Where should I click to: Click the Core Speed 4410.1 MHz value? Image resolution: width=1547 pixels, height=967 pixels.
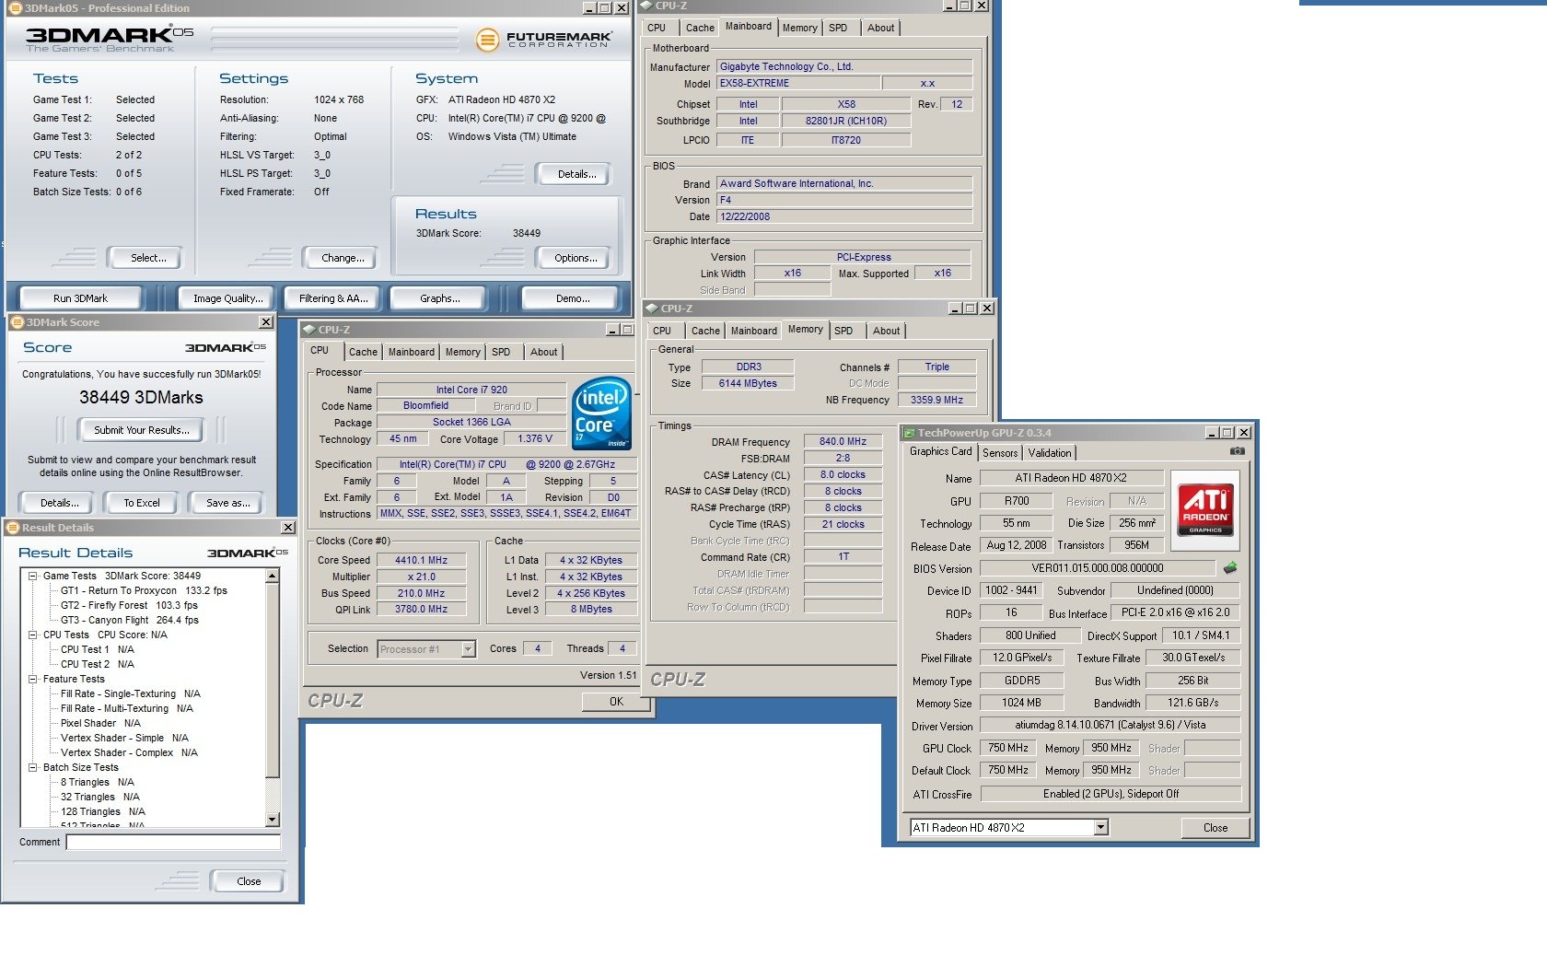[421, 560]
